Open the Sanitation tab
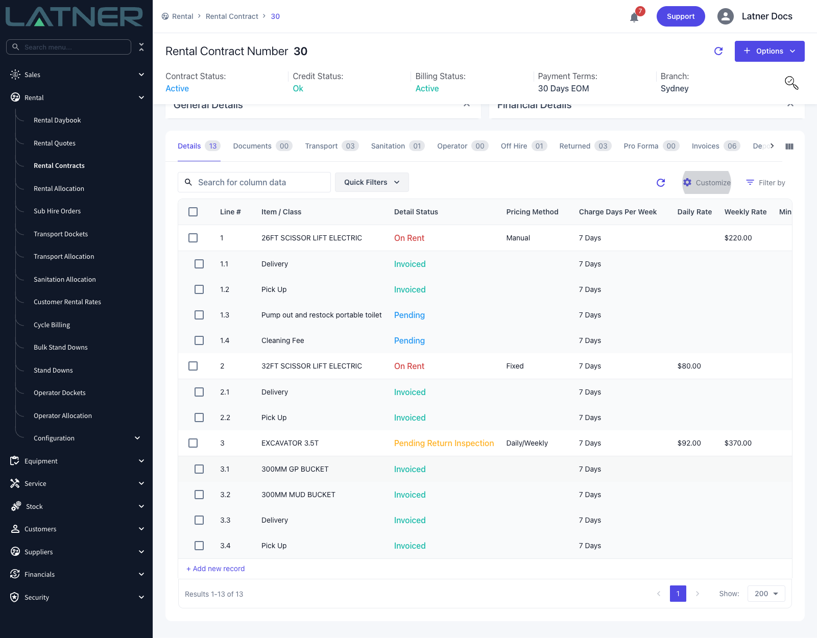The image size is (817, 638). (398, 146)
